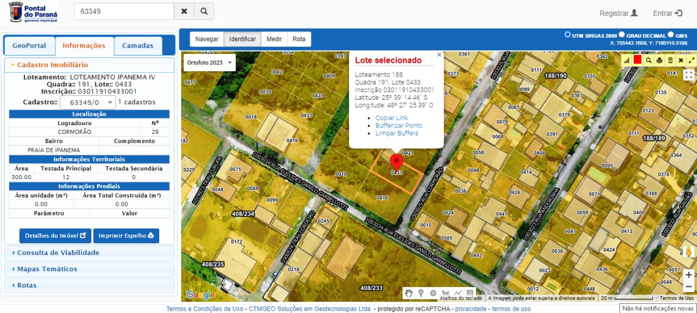Select the marker pin drawing tool

pyautogui.click(x=421, y=293)
